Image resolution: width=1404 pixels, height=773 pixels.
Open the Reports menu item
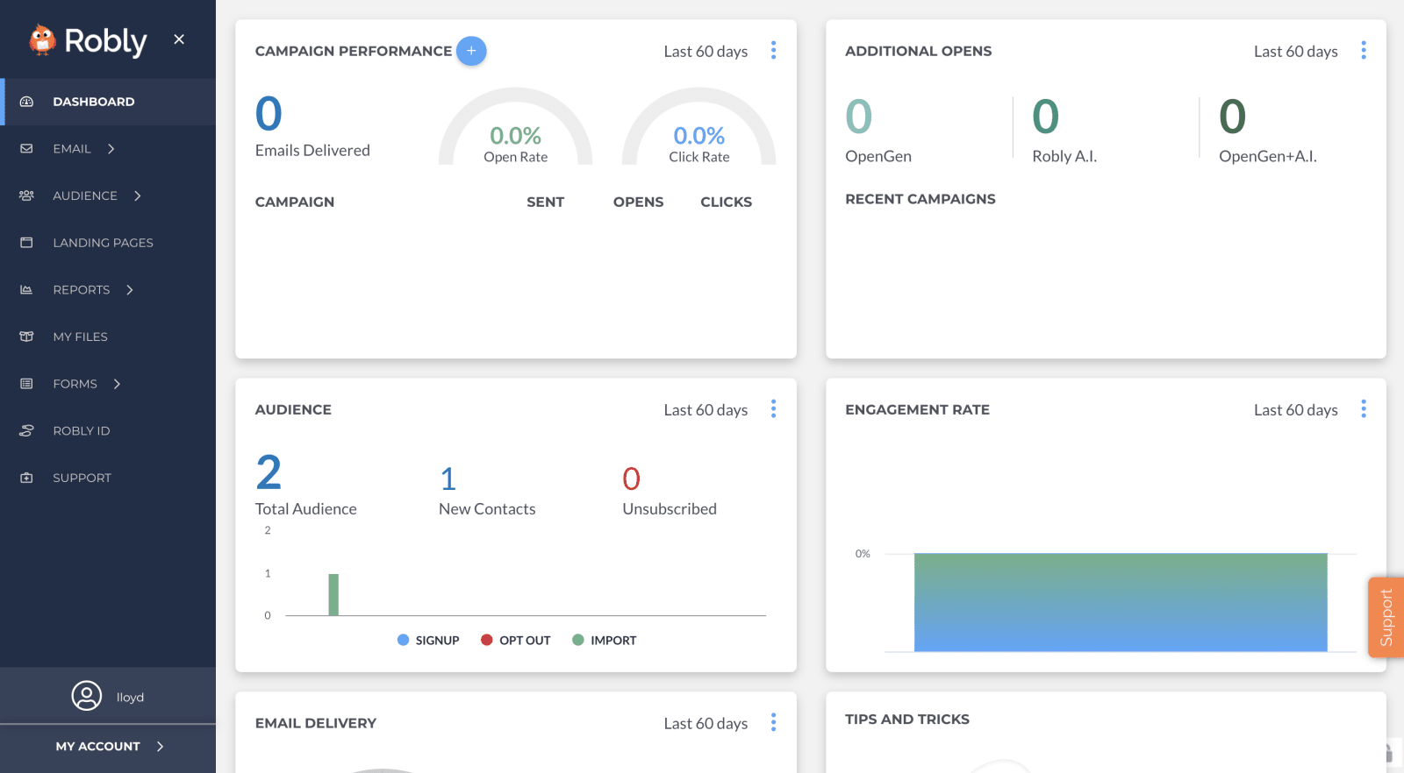point(108,289)
